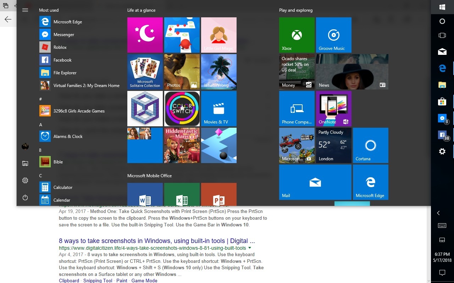Open the News live tile
The image size is (454, 283).
(352, 72)
